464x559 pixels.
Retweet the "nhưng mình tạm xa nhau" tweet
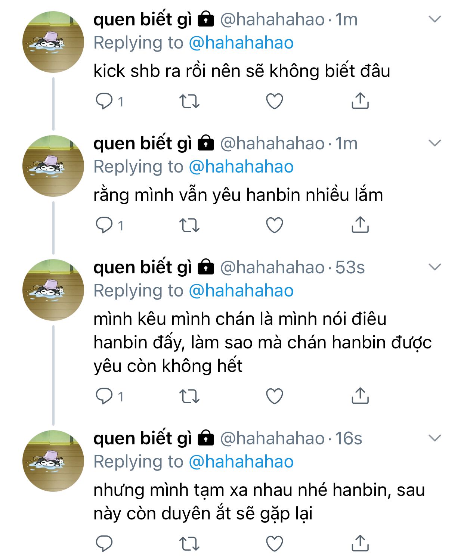click(x=189, y=544)
